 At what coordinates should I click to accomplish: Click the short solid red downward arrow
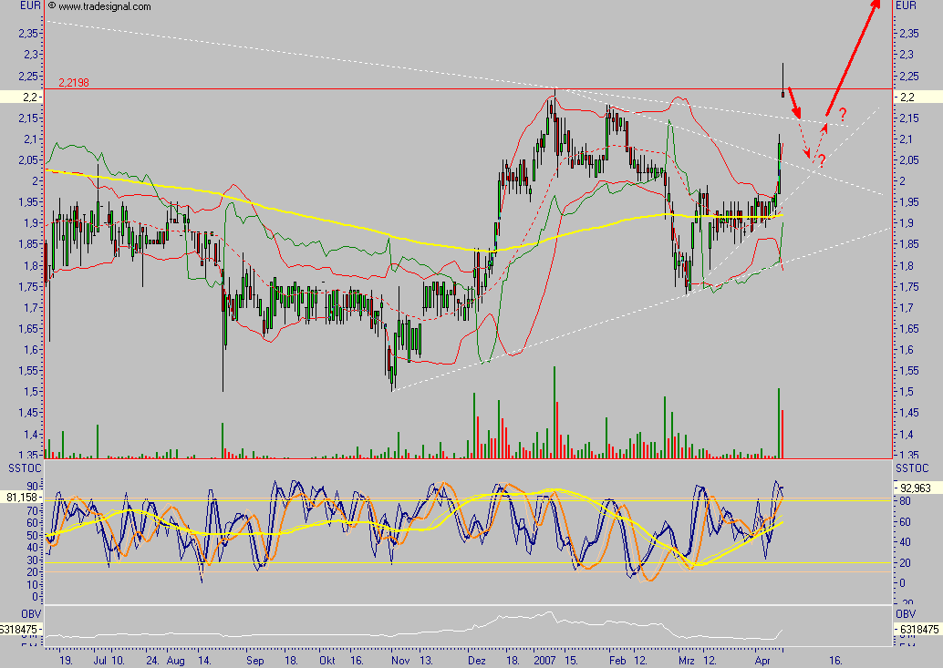[793, 103]
